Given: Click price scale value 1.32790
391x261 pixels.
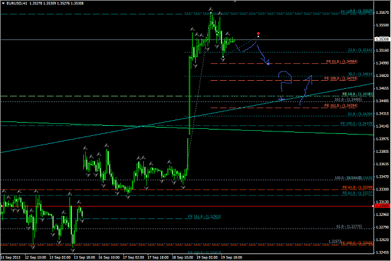Looking at the screenshot, I should tap(382, 227).
